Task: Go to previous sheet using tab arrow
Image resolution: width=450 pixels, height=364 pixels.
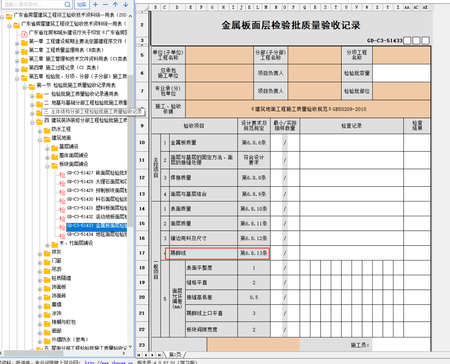Action: tap(146, 355)
